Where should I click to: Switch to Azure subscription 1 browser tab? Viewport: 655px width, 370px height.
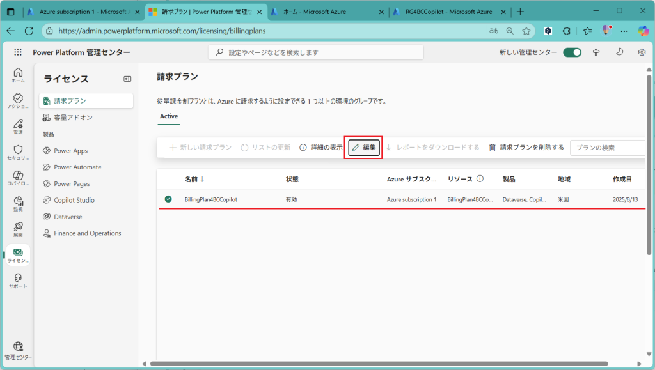83,12
